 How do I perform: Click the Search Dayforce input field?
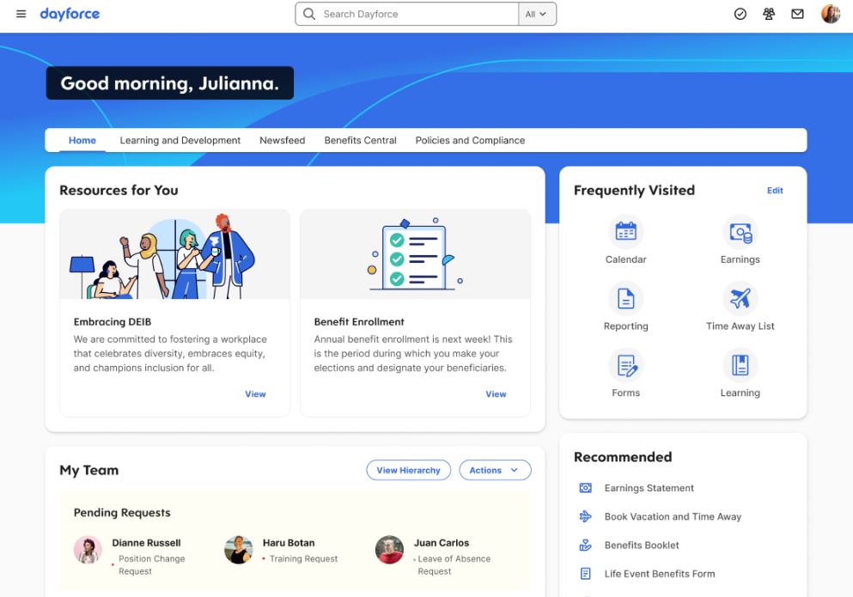405,14
